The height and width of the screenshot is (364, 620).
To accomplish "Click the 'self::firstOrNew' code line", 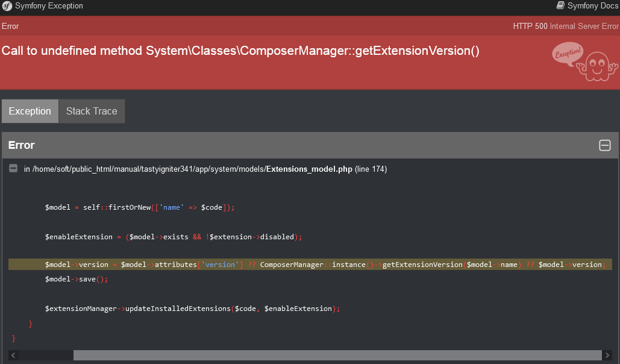I will (140, 207).
